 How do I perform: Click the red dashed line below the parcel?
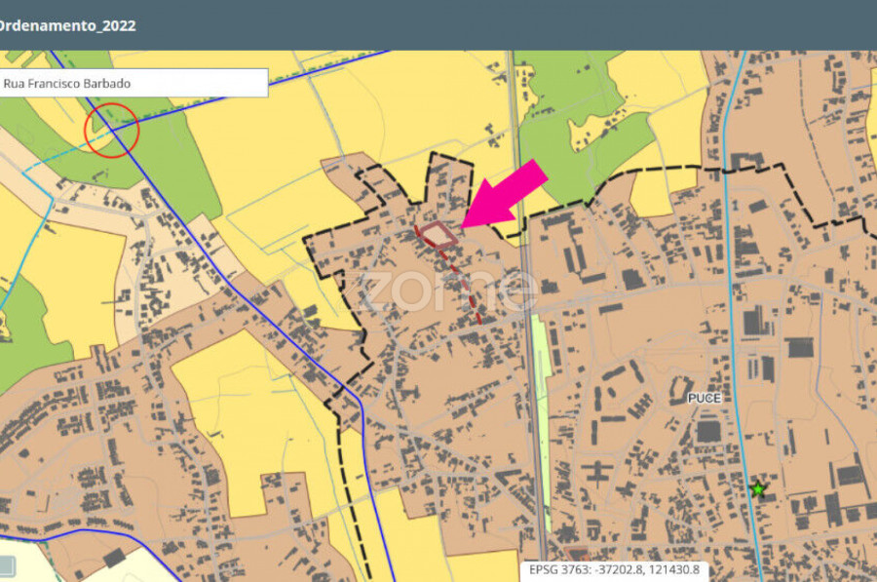coord(467,286)
